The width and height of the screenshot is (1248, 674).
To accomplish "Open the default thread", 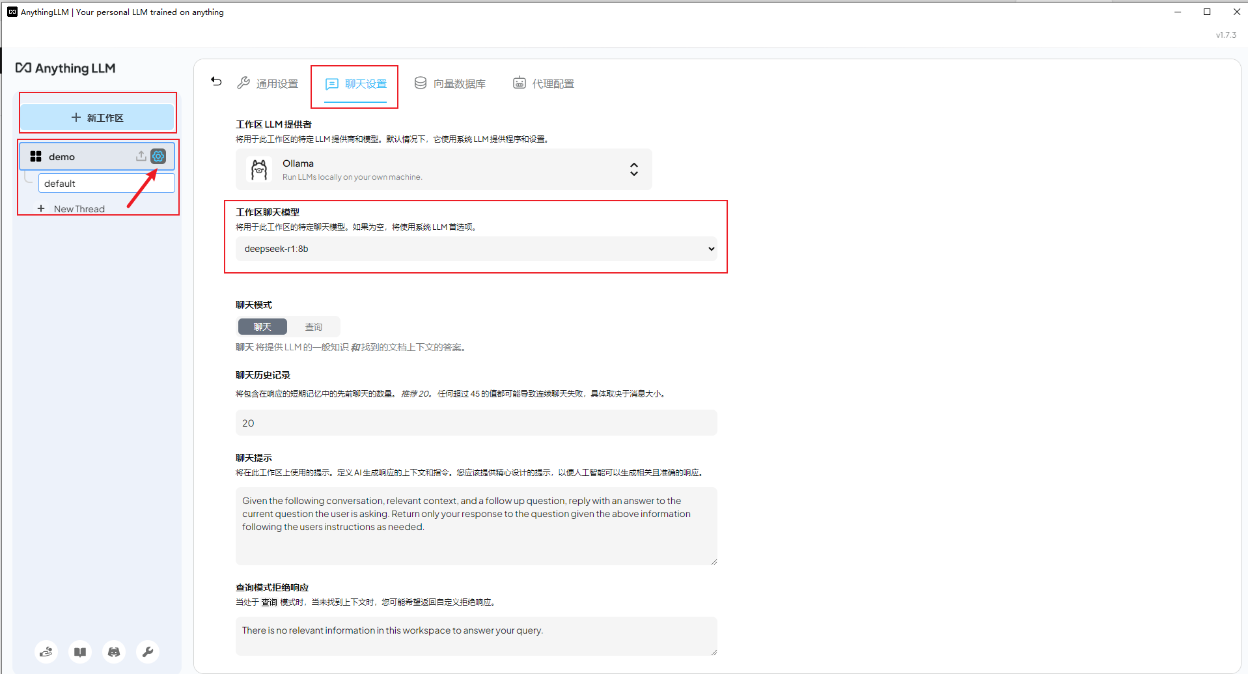I will (107, 183).
